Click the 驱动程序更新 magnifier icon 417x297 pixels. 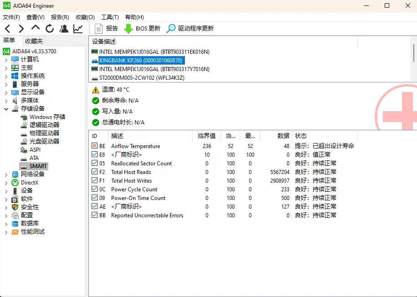click(171, 28)
